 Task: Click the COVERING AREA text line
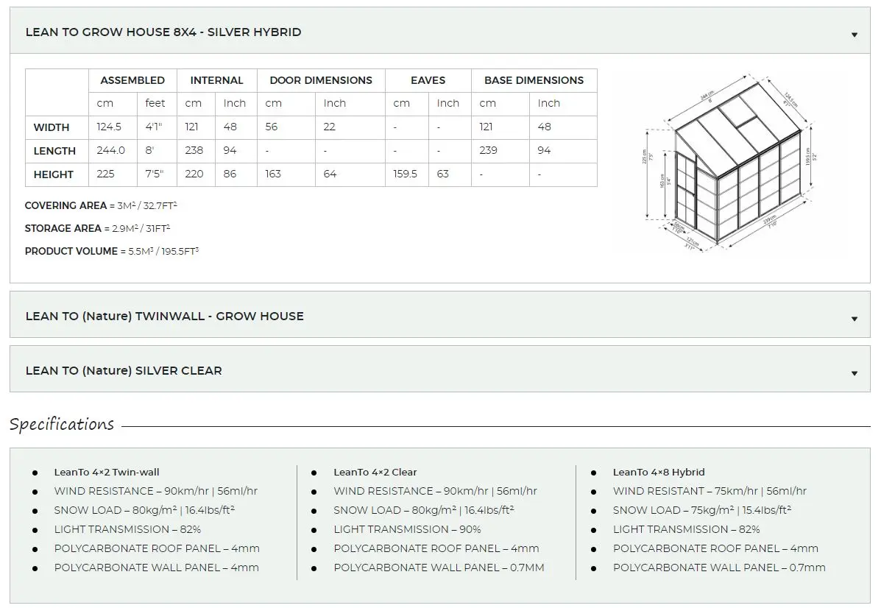101,205
